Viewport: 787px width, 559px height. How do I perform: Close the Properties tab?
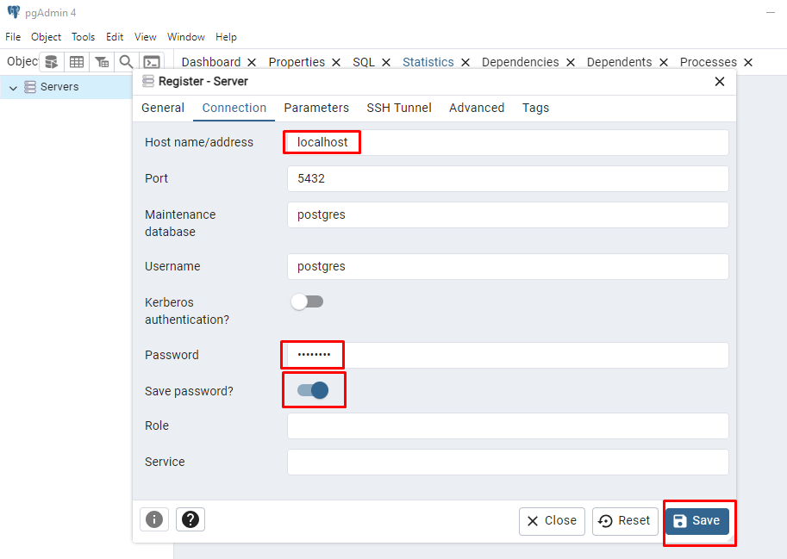tap(336, 62)
